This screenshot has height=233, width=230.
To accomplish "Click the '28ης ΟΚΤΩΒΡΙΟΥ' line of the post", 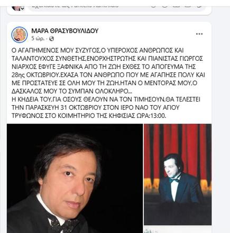I will coord(108,75).
